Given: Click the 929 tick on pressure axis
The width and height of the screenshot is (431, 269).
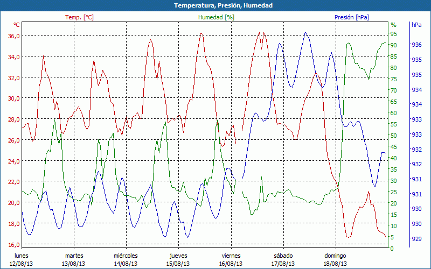Looking at the screenshot, I should (416, 238).
